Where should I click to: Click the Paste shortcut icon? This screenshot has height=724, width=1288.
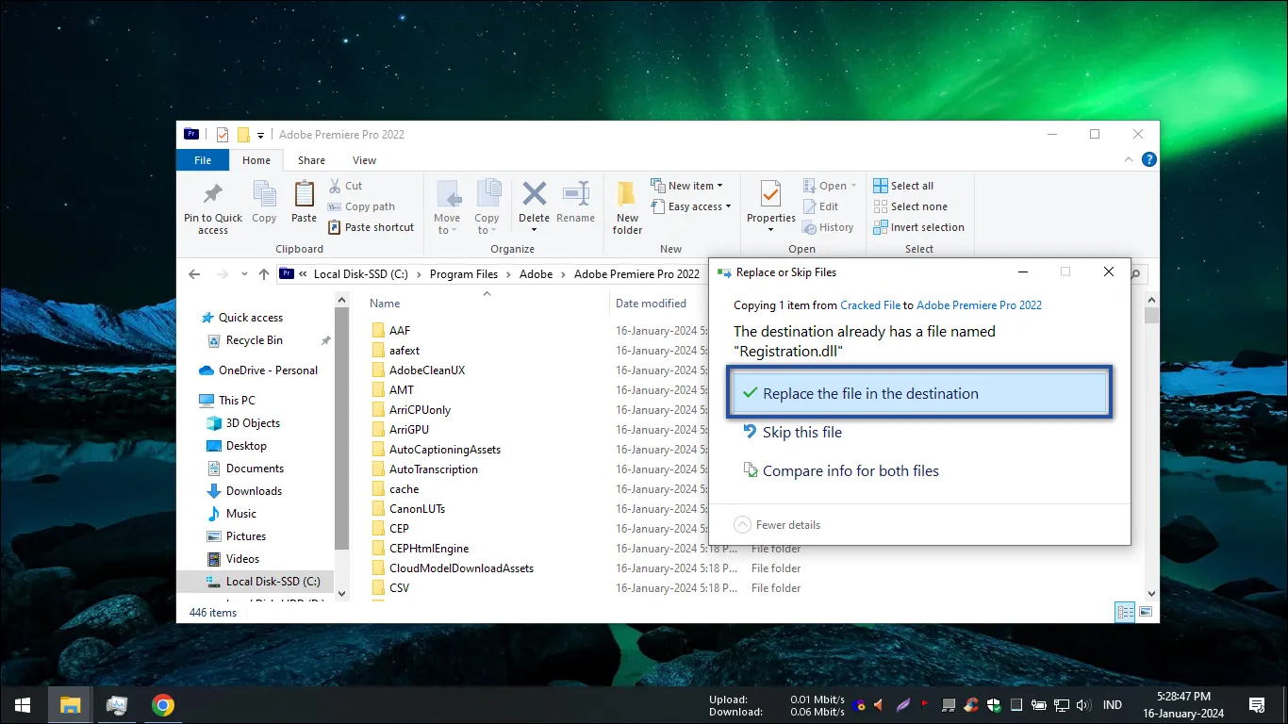[334, 227]
